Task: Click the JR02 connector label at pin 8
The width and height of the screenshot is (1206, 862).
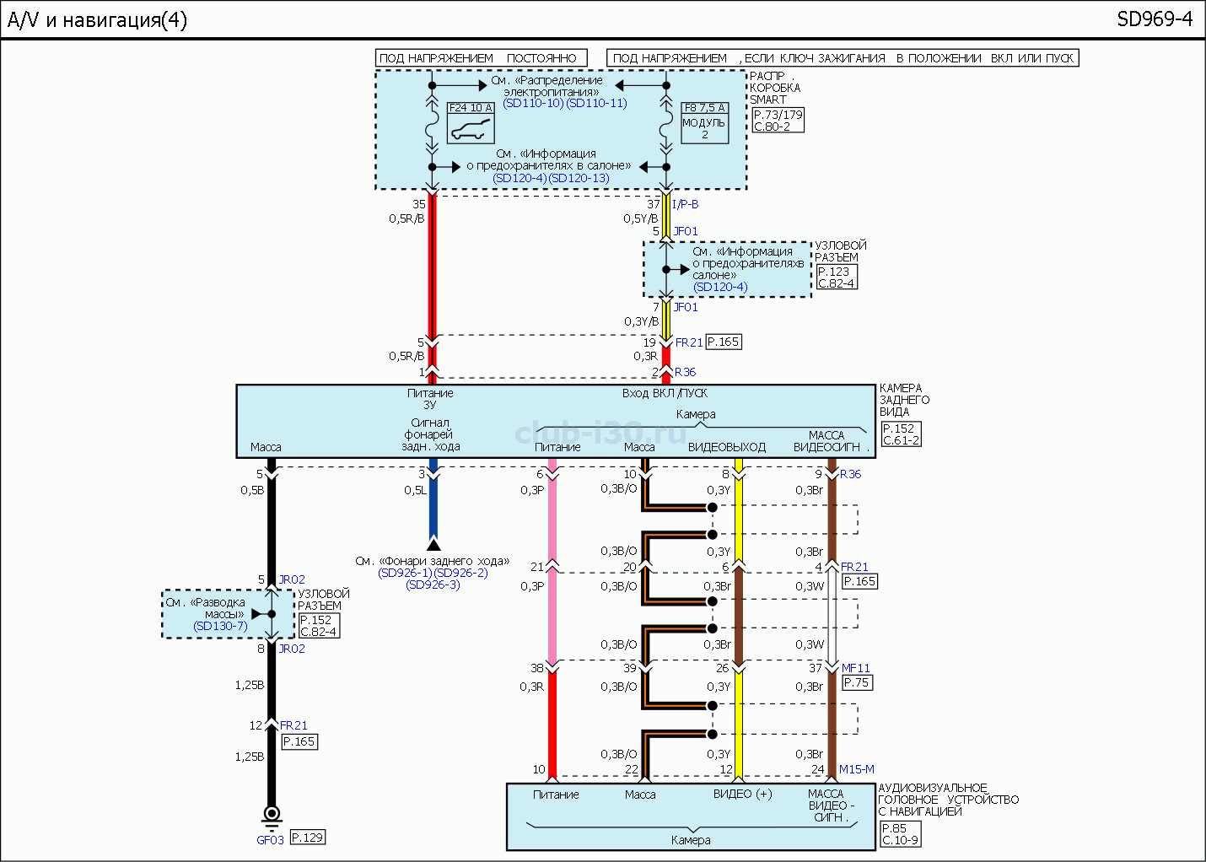Action: coord(292,649)
